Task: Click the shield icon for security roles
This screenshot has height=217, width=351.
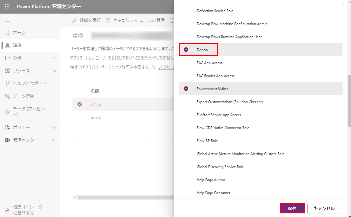Action: (108, 20)
